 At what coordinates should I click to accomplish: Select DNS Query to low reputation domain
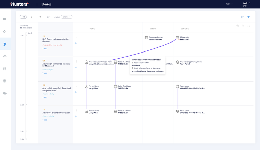point(56,40)
